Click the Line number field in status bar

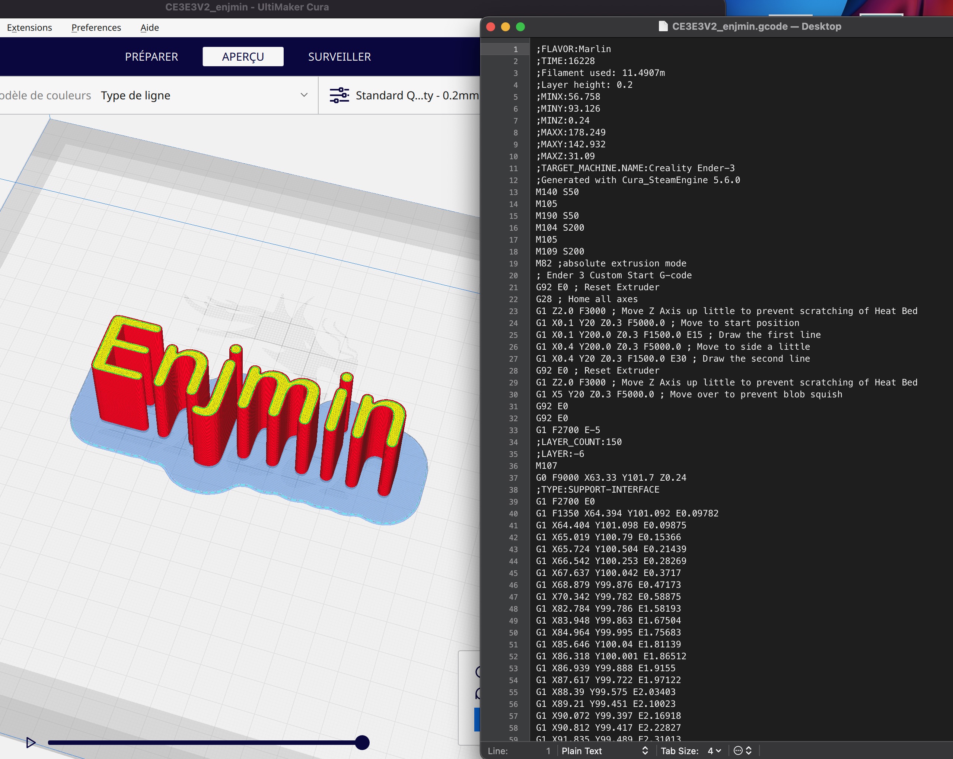pyautogui.click(x=519, y=750)
